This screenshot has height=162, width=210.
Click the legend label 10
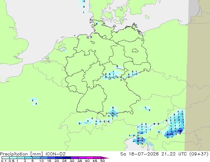click(41, 161)
